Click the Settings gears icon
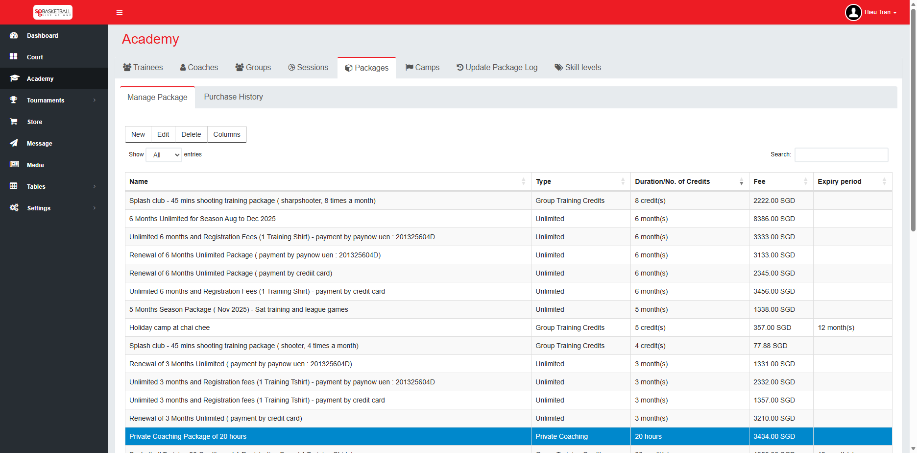917x453 pixels. pos(14,208)
